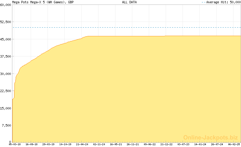Click the 29-03-19 date marker

pos(48,145)
